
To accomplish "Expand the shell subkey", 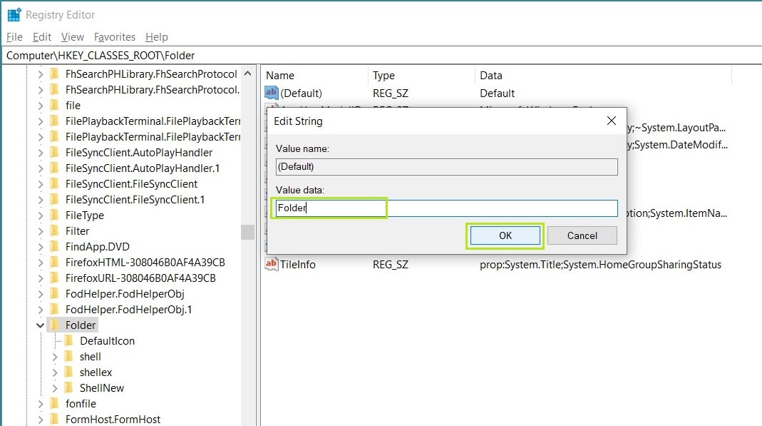I will (54, 357).
